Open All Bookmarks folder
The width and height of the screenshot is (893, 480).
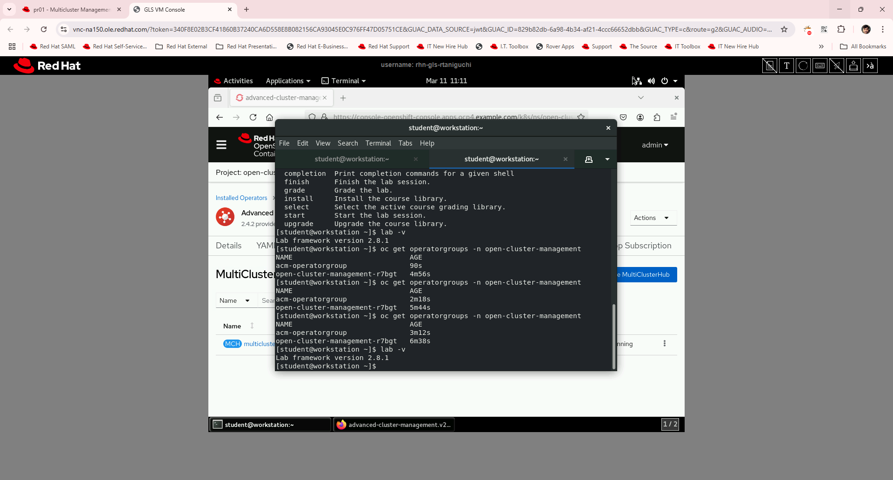[x=863, y=47]
